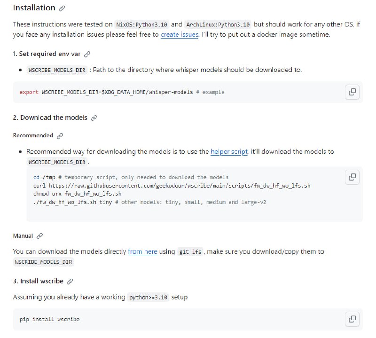376x338 pixels.
Task: Click the NixOS:Python3.10 inline code
Action: (x=141, y=24)
